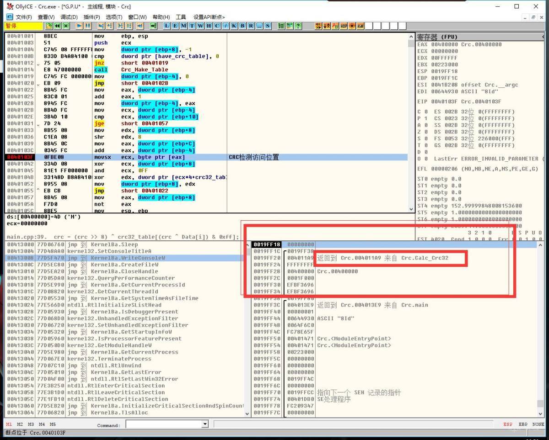Switch dump to M1 memory slot

point(9,424)
